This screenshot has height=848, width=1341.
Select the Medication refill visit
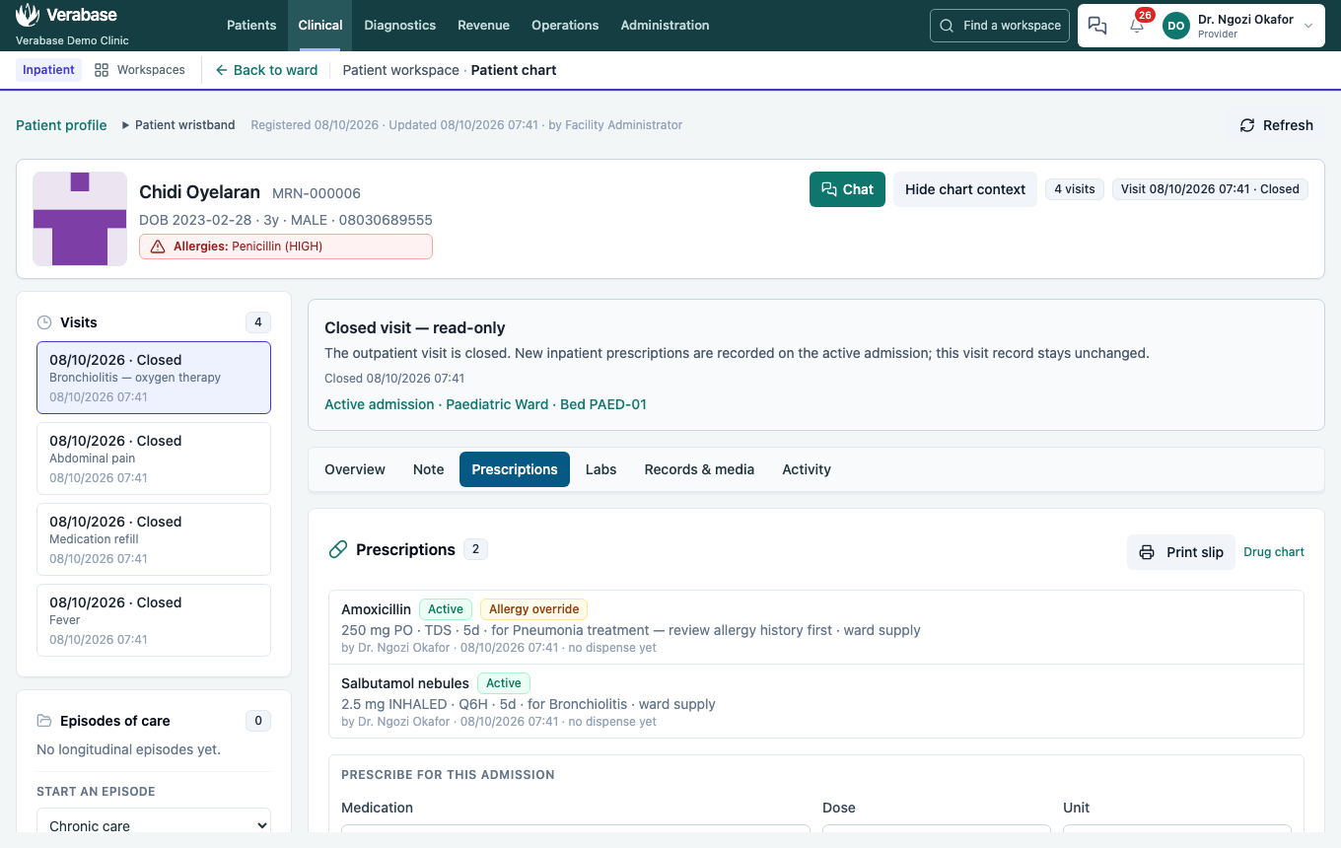coord(154,539)
